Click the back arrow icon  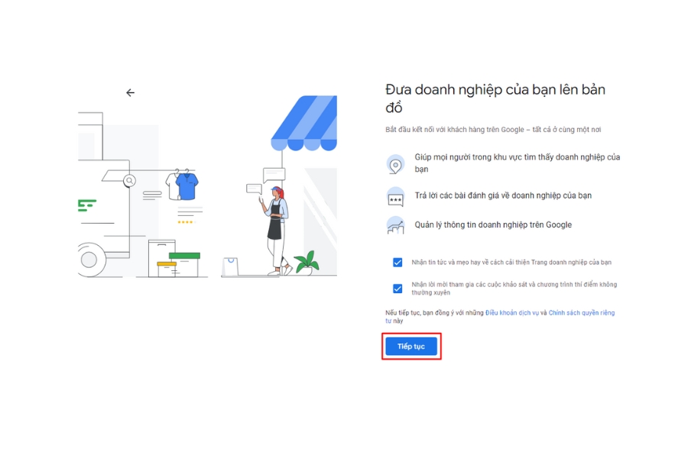point(130,92)
